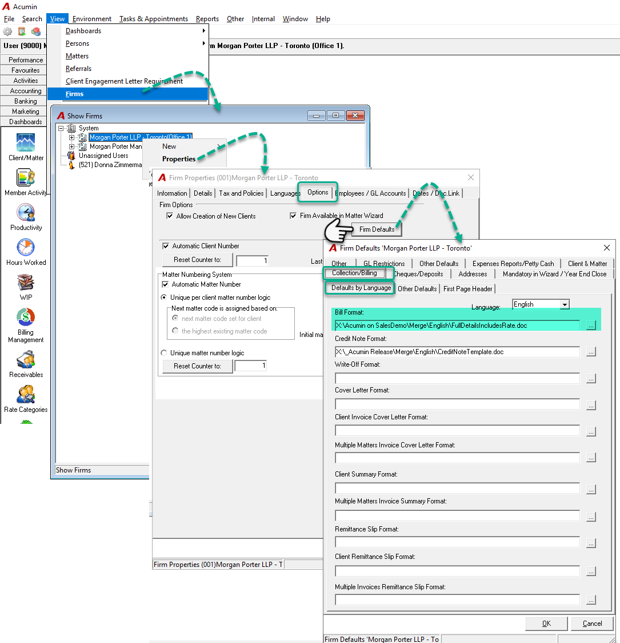Collapse the System tree node
Screen dimensions: 620x643
tap(61, 128)
